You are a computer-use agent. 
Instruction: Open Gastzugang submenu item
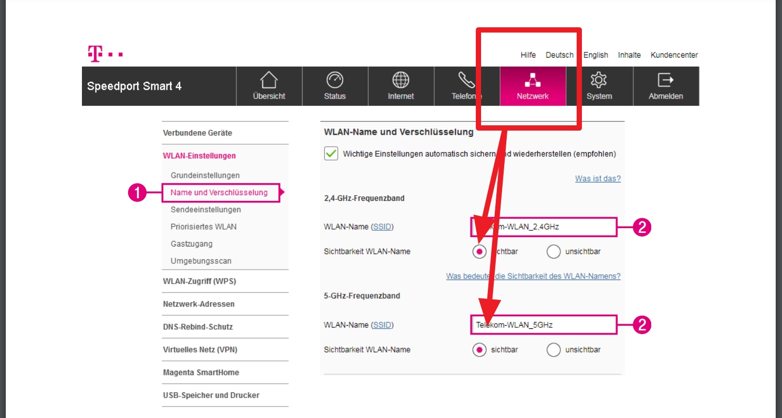192,244
